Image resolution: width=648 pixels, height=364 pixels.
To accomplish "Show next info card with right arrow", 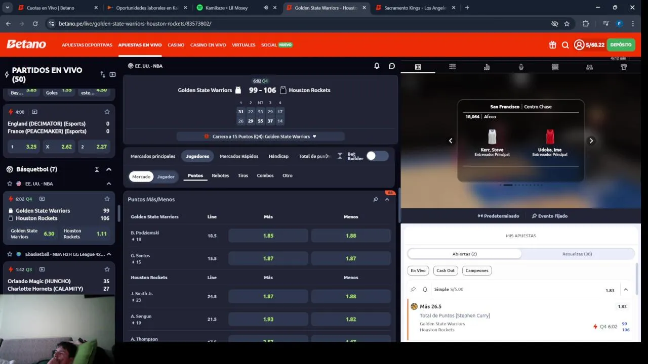I will coord(591,141).
